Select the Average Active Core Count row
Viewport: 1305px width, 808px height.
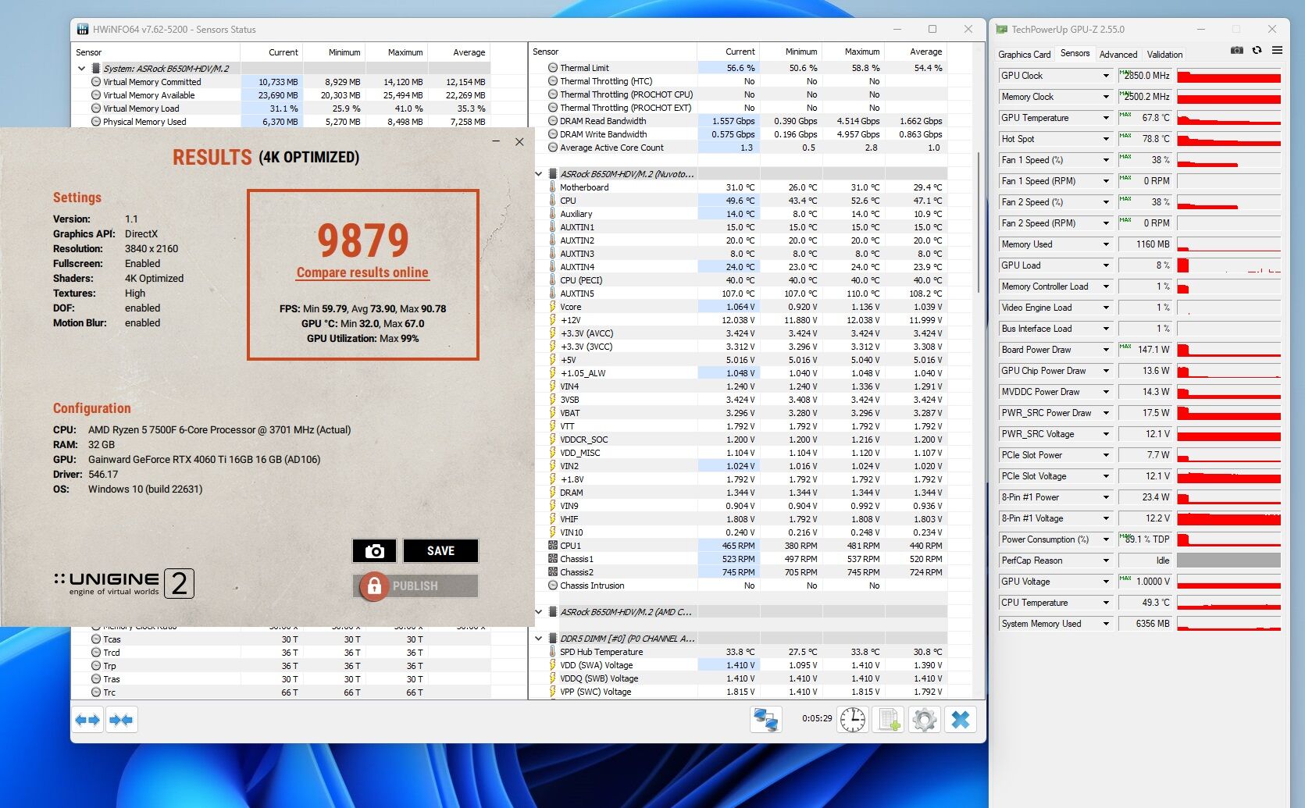(x=740, y=148)
